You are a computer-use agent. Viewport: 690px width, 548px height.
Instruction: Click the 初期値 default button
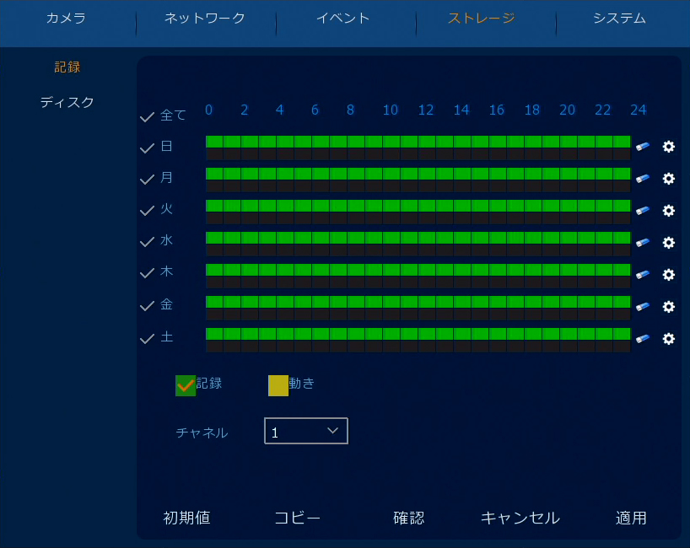(186, 518)
